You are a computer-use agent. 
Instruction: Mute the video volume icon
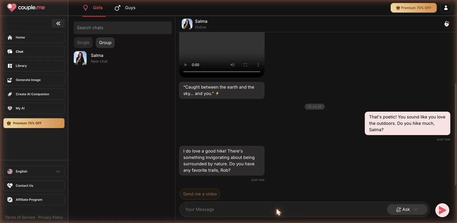coord(232,65)
